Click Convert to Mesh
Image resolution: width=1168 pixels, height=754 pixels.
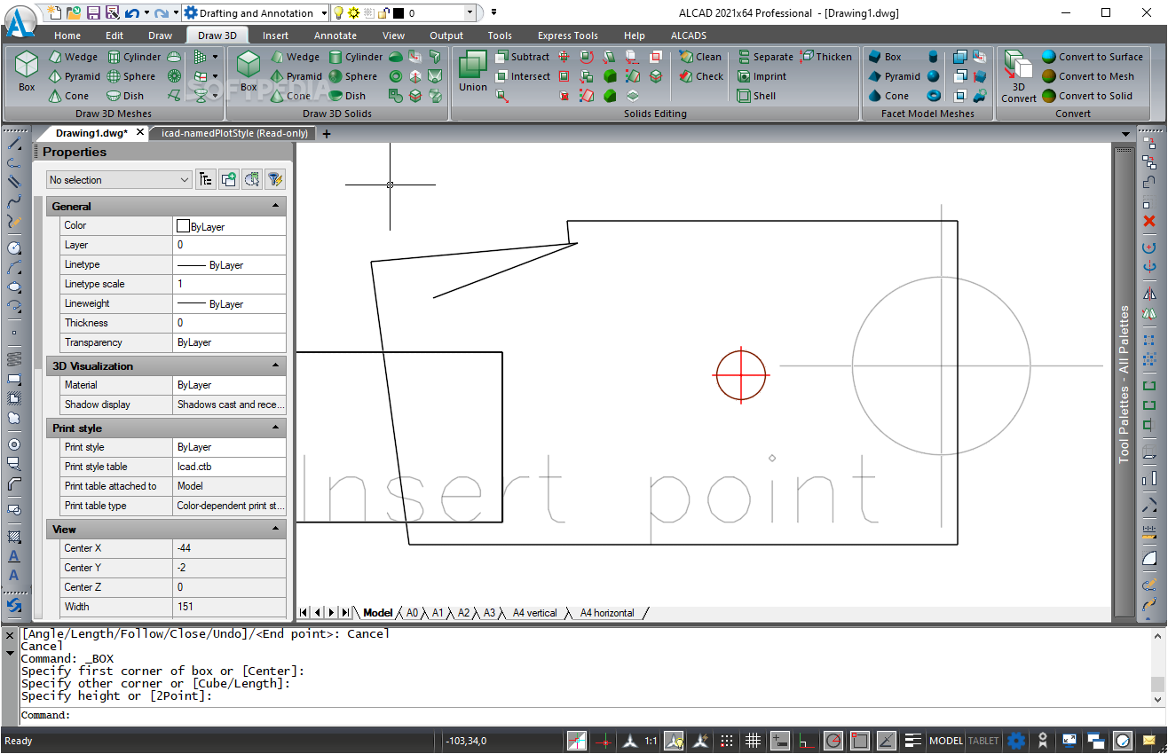tap(1087, 76)
